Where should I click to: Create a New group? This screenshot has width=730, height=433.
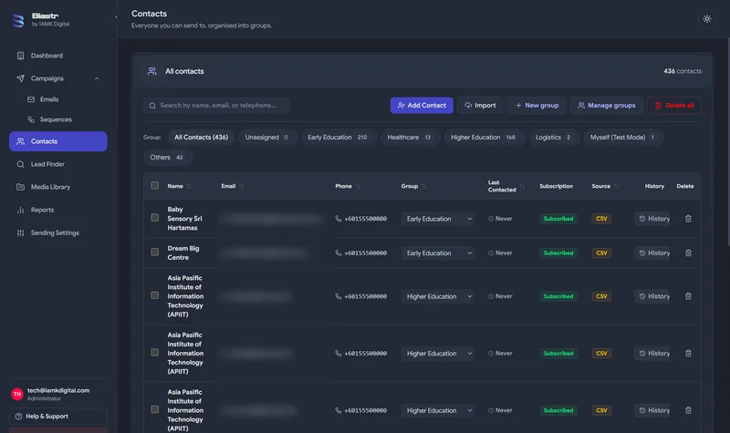click(x=537, y=106)
